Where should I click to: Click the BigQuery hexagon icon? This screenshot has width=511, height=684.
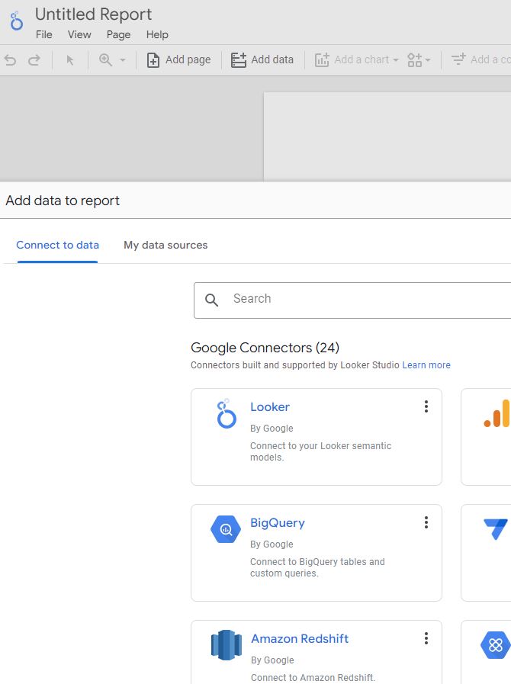(226, 529)
